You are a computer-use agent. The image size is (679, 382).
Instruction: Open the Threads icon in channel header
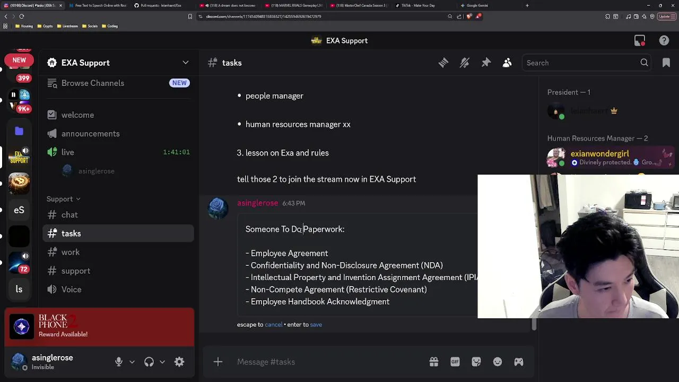(443, 63)
